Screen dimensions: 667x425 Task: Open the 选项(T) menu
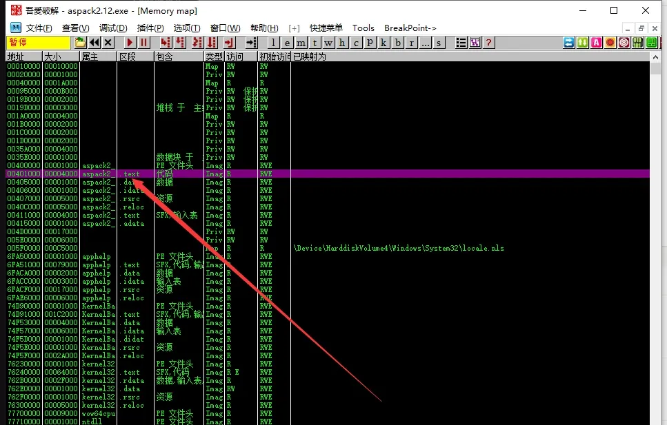tap(187, 28)
